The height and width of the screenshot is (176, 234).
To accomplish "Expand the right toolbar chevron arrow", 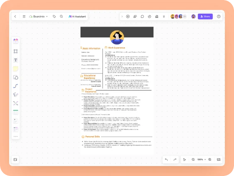I will click(x=122, y=17).
